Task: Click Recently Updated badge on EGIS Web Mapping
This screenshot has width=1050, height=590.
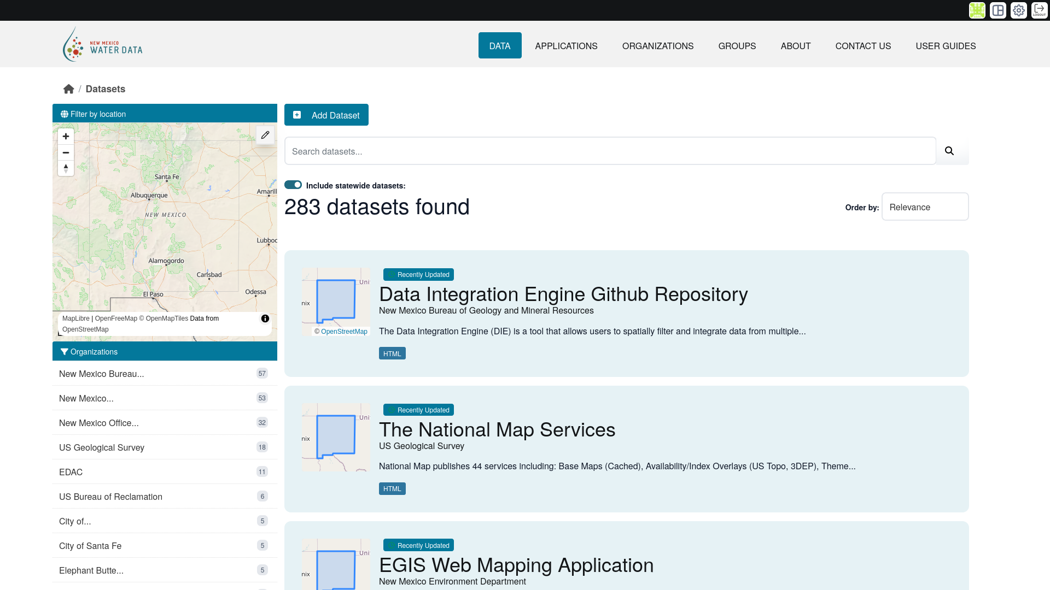Action: click(418, 545)
